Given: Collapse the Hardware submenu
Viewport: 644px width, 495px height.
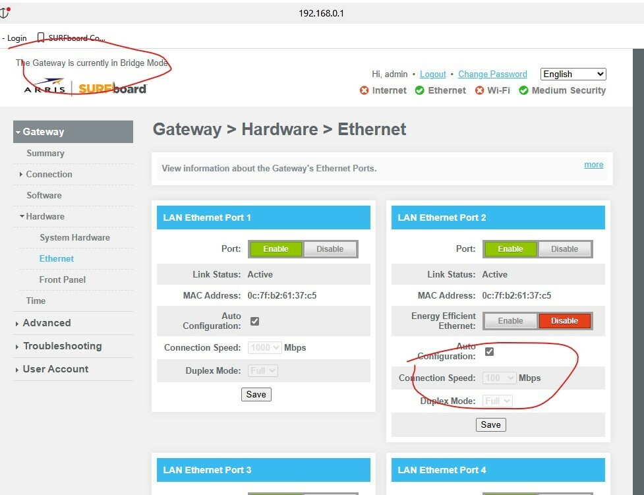Looking at the screenshot, I should tap(45, 216).
